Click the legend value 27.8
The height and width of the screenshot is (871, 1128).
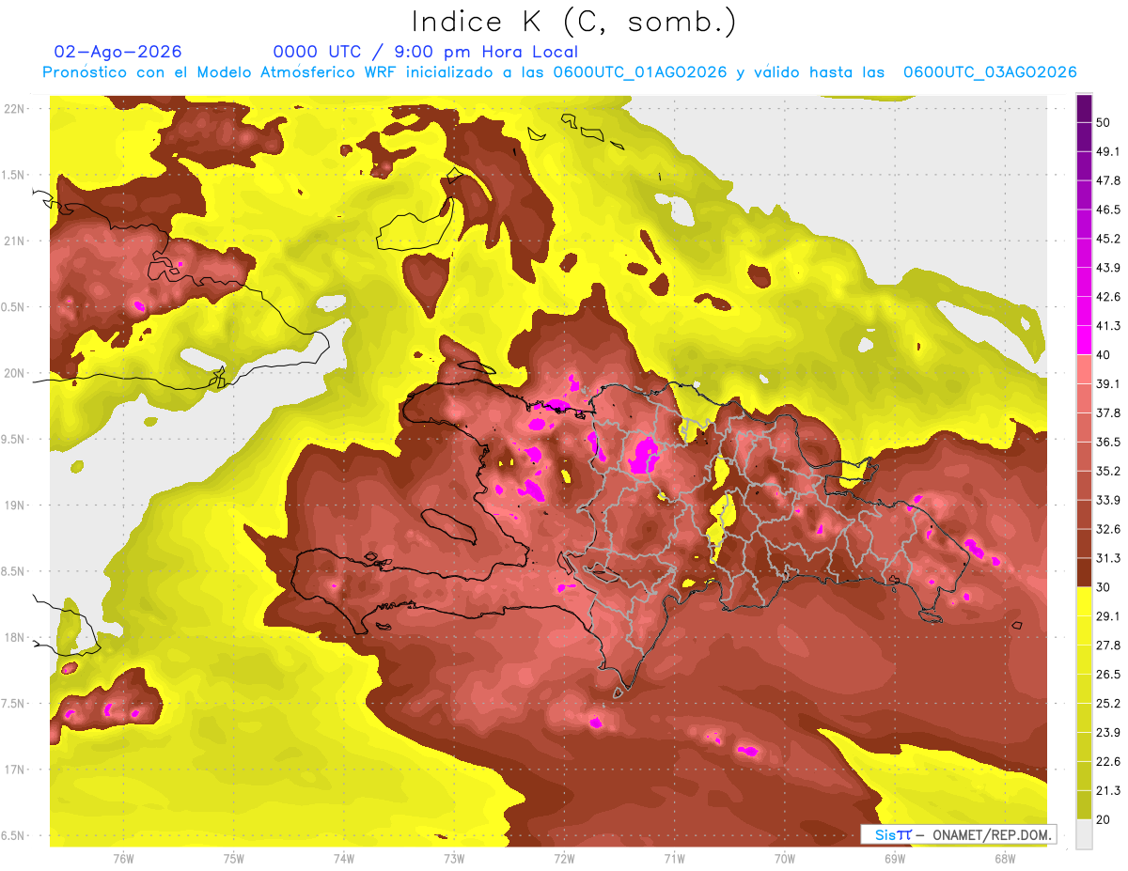point(1108,645)
